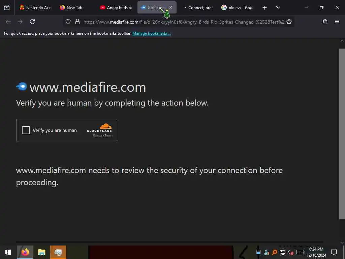Image resolution: width=345 pixels, height=259 pixels.
Task: Click the scrollbar down arrow
Action: 342,243
